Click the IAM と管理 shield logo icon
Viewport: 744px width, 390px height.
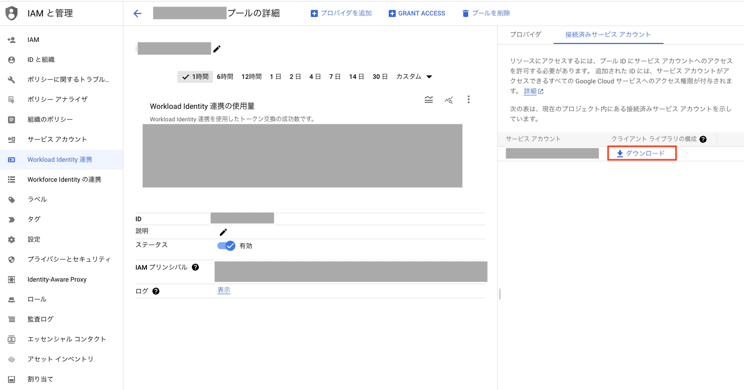click(x=11, y=13)
